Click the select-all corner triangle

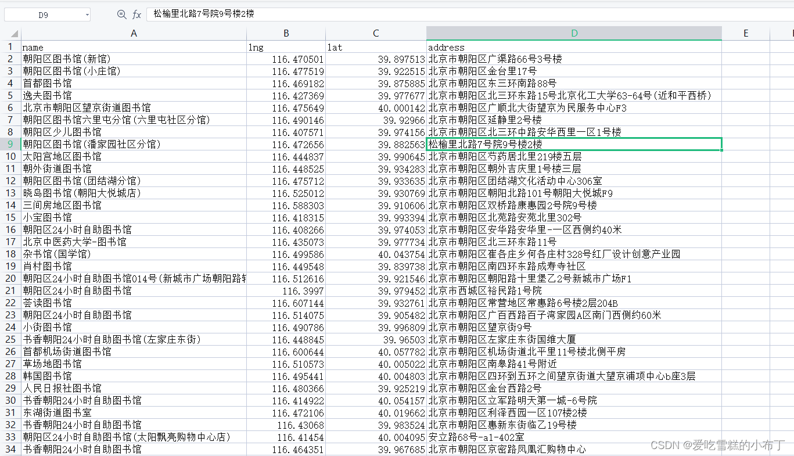pos(14,33)
